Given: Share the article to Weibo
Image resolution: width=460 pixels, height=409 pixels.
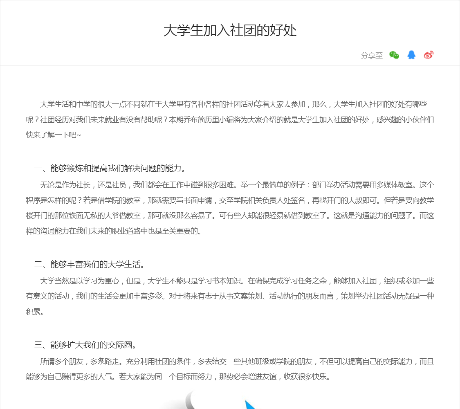Looking at the screenshot, I should (x=429, y=55).
